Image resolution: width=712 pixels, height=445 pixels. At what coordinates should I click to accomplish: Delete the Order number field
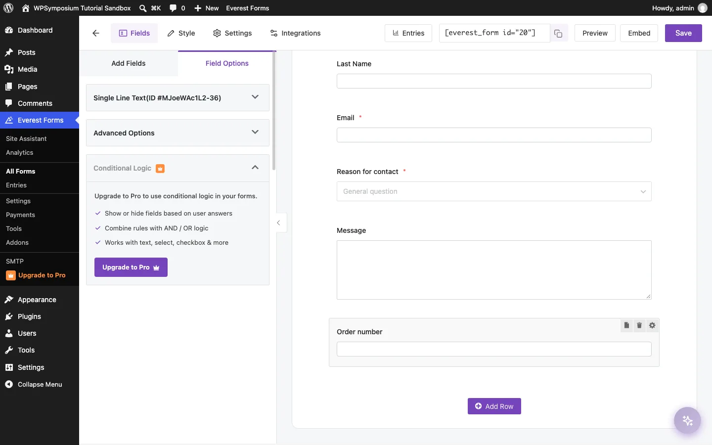pyautogui.click(x=639, y=325)
